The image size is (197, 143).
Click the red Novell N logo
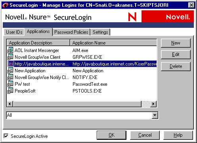[132, 17]
